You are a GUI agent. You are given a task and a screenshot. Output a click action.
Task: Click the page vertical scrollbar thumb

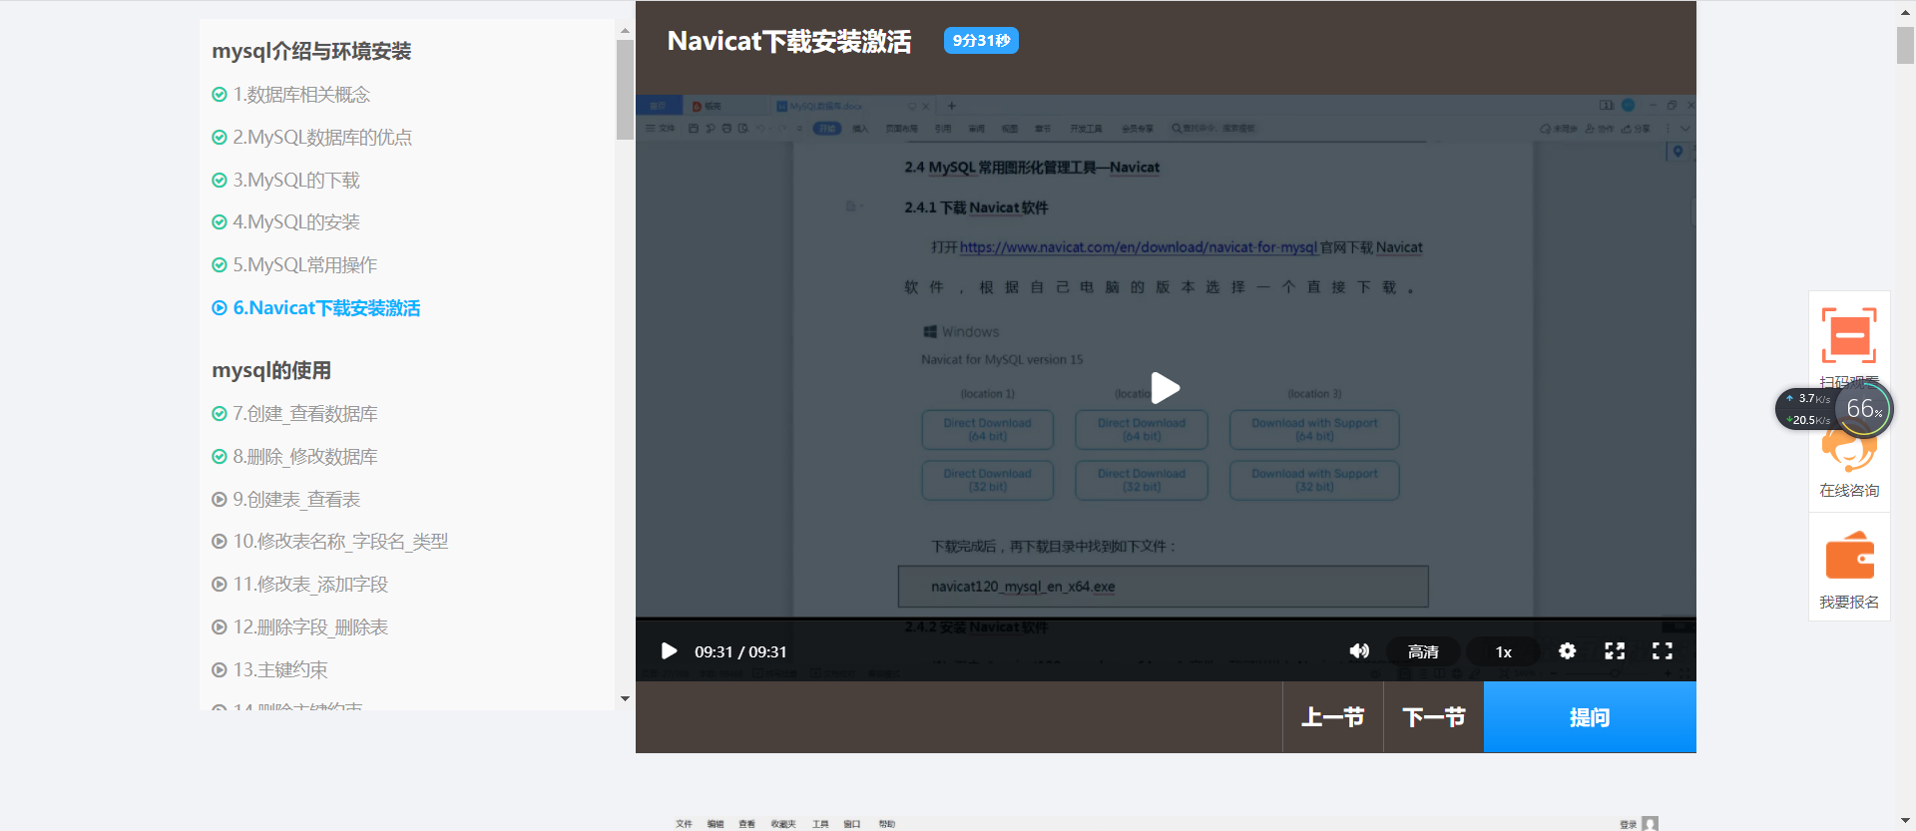(x=1905, y=45)
